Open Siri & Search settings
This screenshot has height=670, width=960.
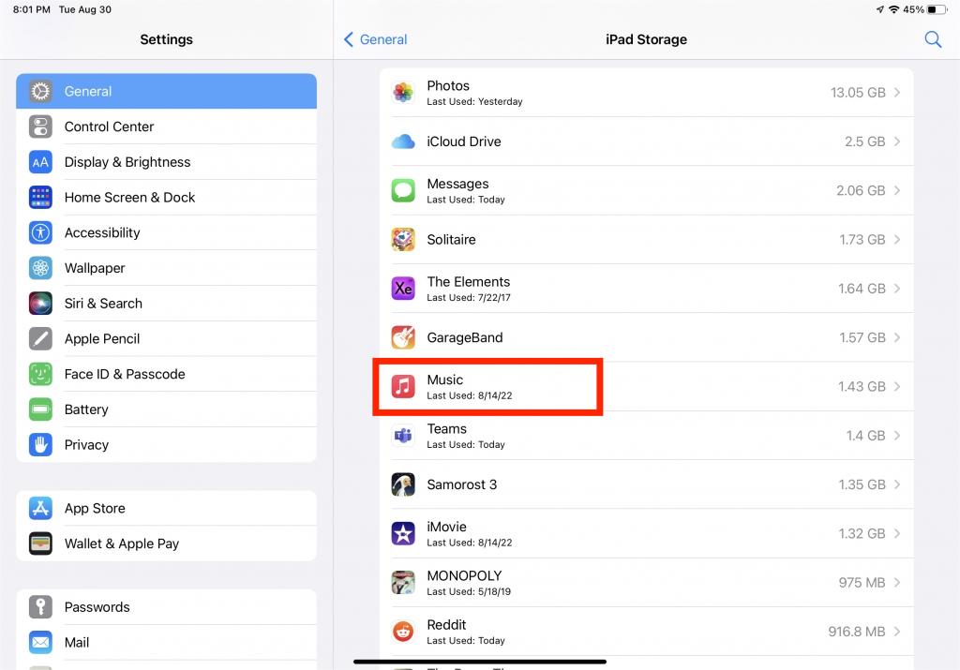[167, 304]
